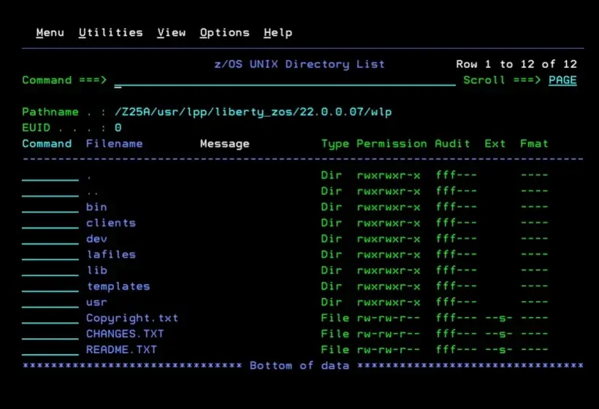599x409 pixels.
Task: Click the File type of Copyright.txt
Action: 335,318
